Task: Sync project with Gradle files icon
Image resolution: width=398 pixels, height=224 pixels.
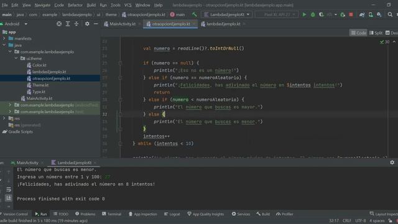Action: [362, 15]
